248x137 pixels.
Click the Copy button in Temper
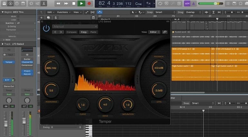click(84, 32)
